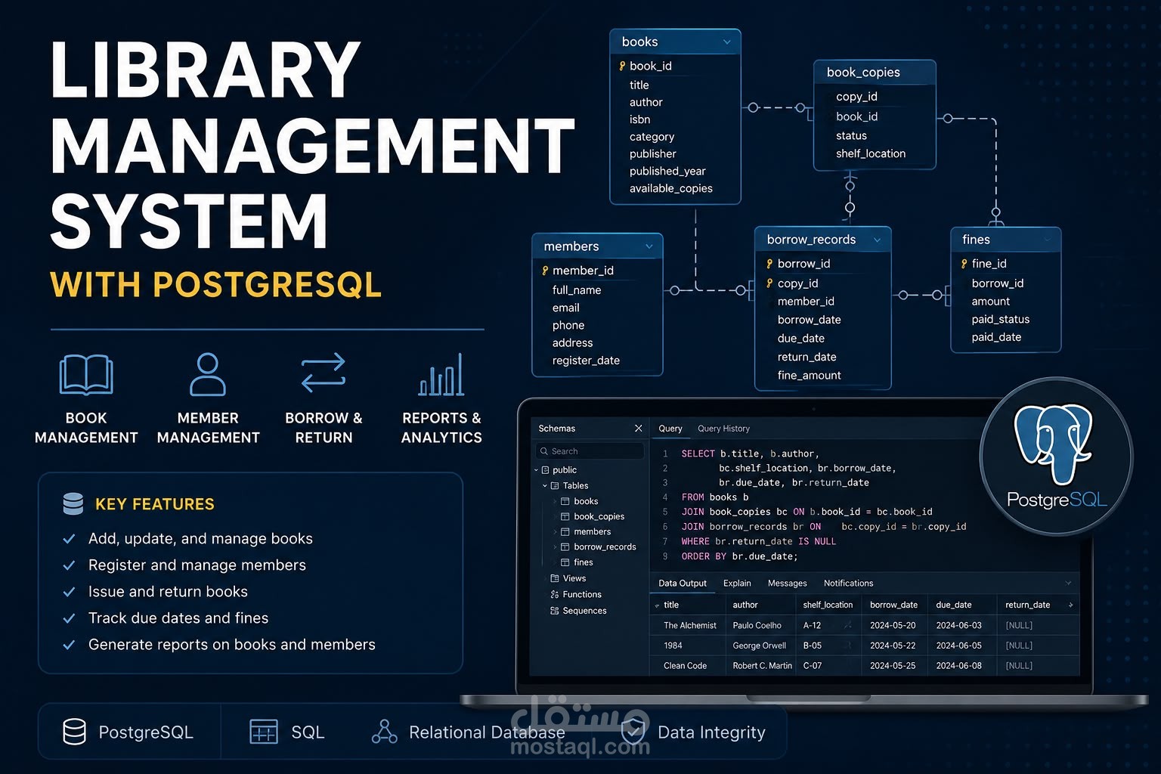Expand the borrow_records arrow in Schemas tree
This screenshot has width=1161, height=774.
(x=556, y=547)
